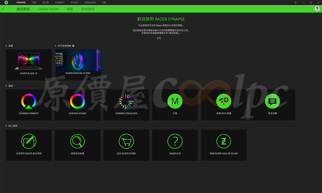
Task: View Razer Gold and Silver icon
Action: (224, 141)
